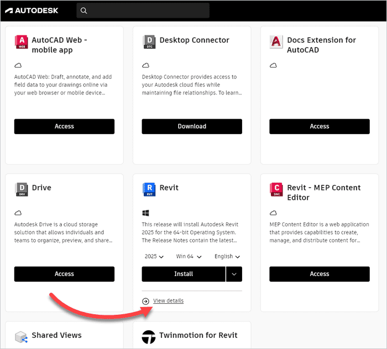
Task: Open the 2025 version dropdown
Action: coord(154,256)
